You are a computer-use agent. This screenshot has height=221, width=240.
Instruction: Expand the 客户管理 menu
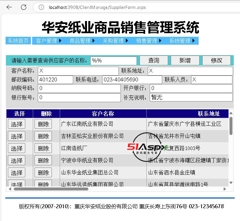pos(49,41)
